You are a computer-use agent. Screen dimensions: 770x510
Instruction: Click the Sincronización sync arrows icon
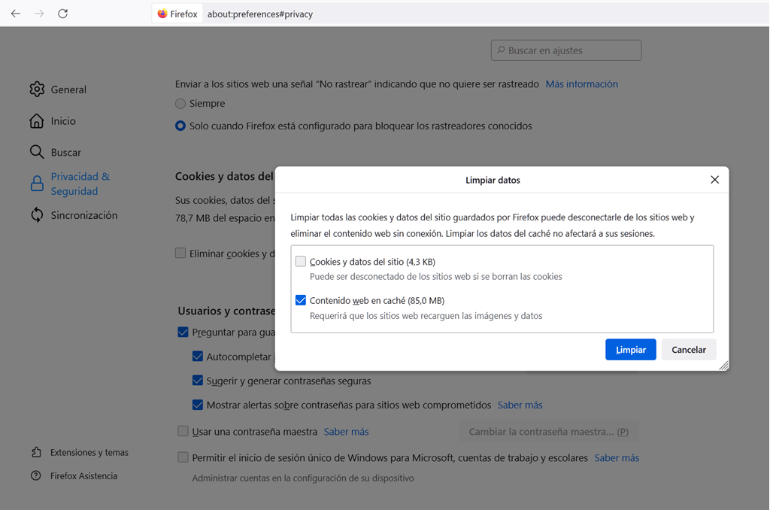click(x=37, y=214)
